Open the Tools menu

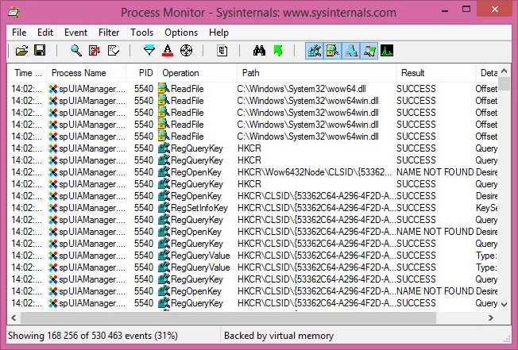[x=141, y=33]
